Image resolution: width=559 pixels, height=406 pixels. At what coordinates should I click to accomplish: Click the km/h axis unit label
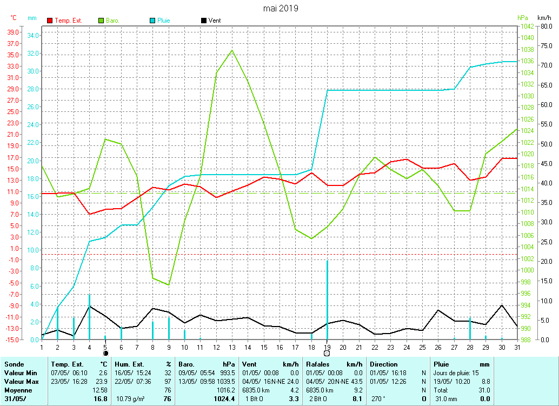(544, 18)
